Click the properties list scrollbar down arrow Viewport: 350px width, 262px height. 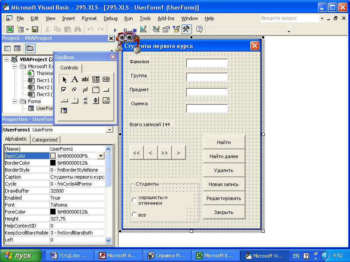(x=108, y=240)
